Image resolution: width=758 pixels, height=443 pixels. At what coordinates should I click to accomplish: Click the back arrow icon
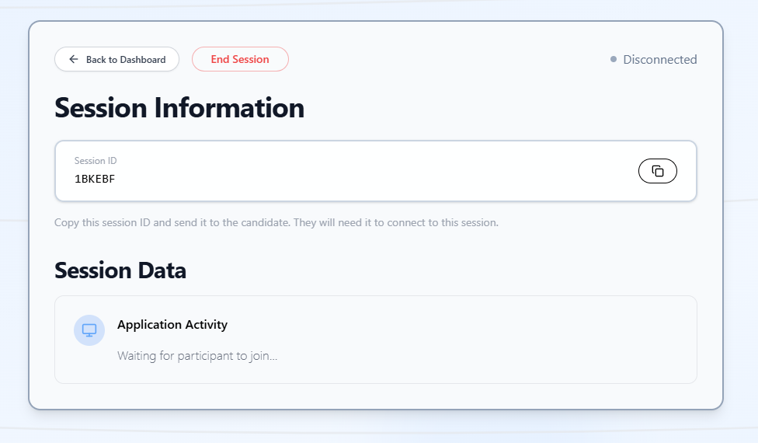[74, 59]
